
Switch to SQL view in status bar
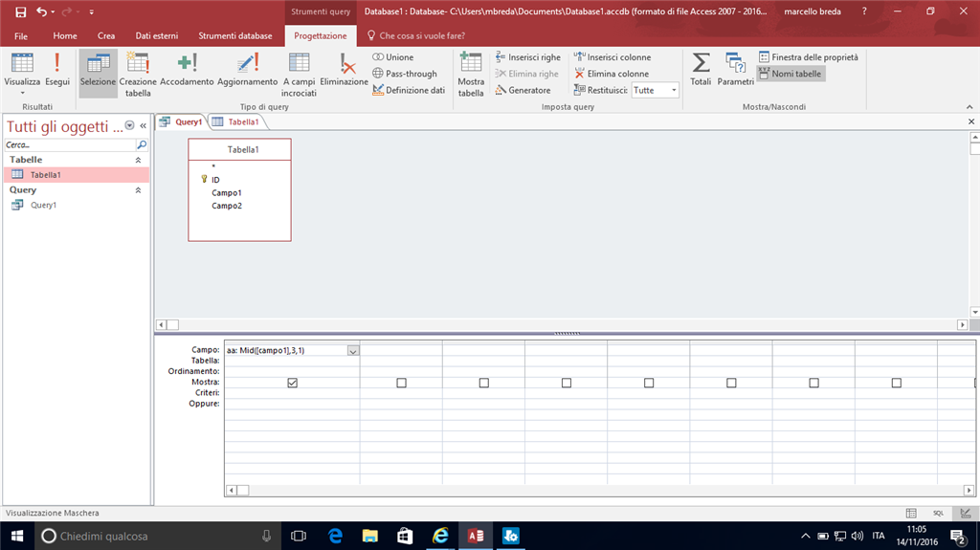(938, 513)
